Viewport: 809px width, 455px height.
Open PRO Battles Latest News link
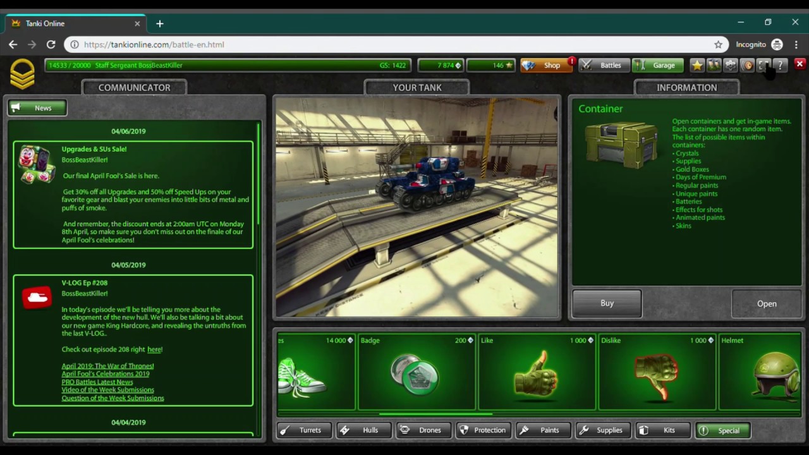pyautogui.click(x=97, y=382)
